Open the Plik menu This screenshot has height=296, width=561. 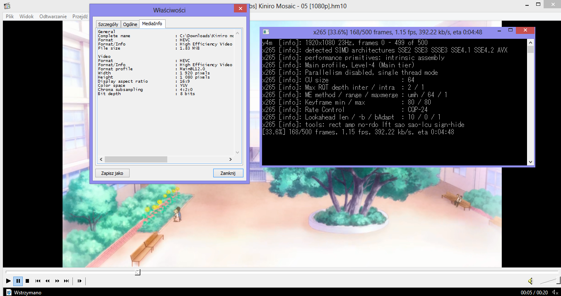click(10, 17)
